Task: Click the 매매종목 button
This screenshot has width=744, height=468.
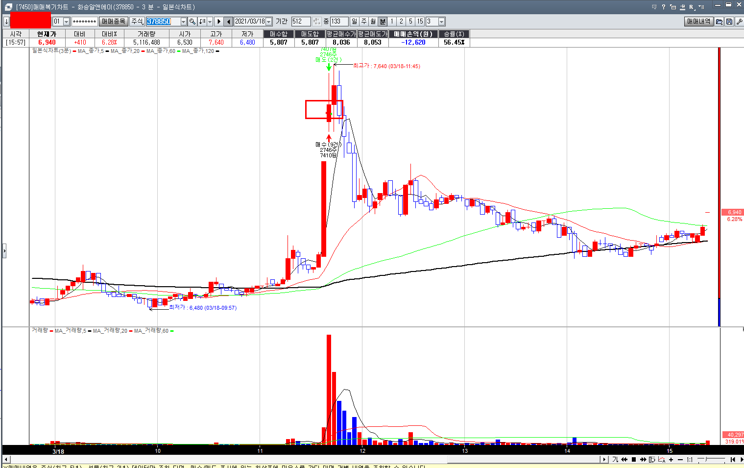Action: (x=114, y=22)
